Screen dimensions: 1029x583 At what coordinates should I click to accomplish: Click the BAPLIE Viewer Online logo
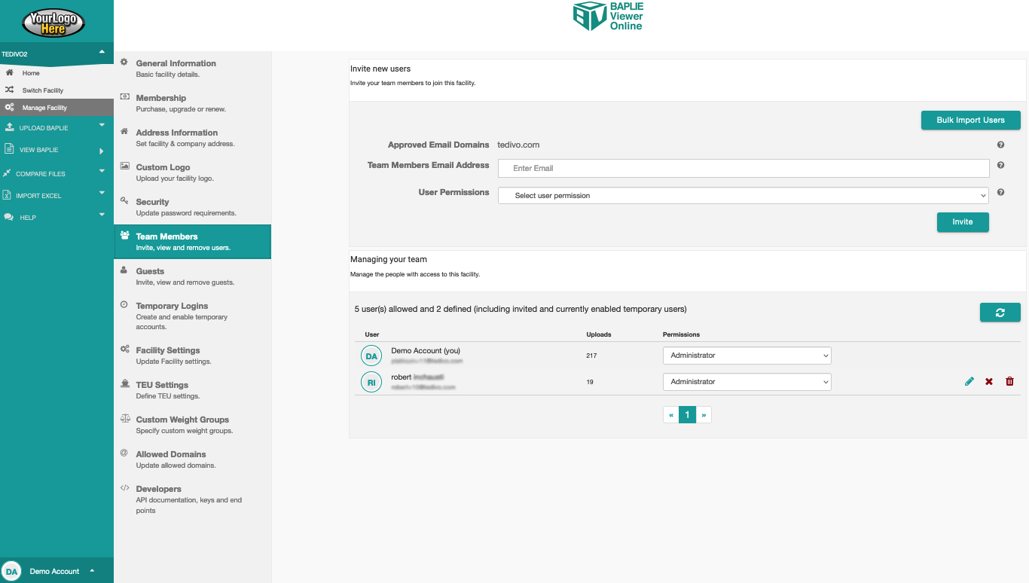coord(608,17)
